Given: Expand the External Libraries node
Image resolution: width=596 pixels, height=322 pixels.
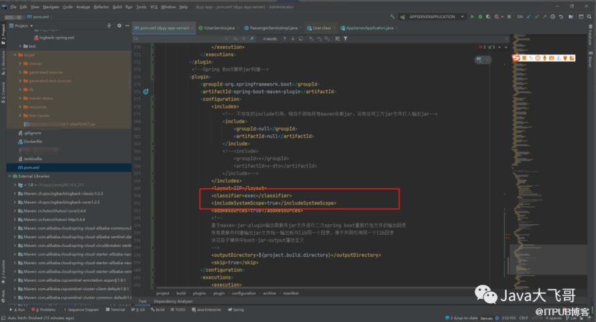Looking at the screenshot, I should click(11, 176).
